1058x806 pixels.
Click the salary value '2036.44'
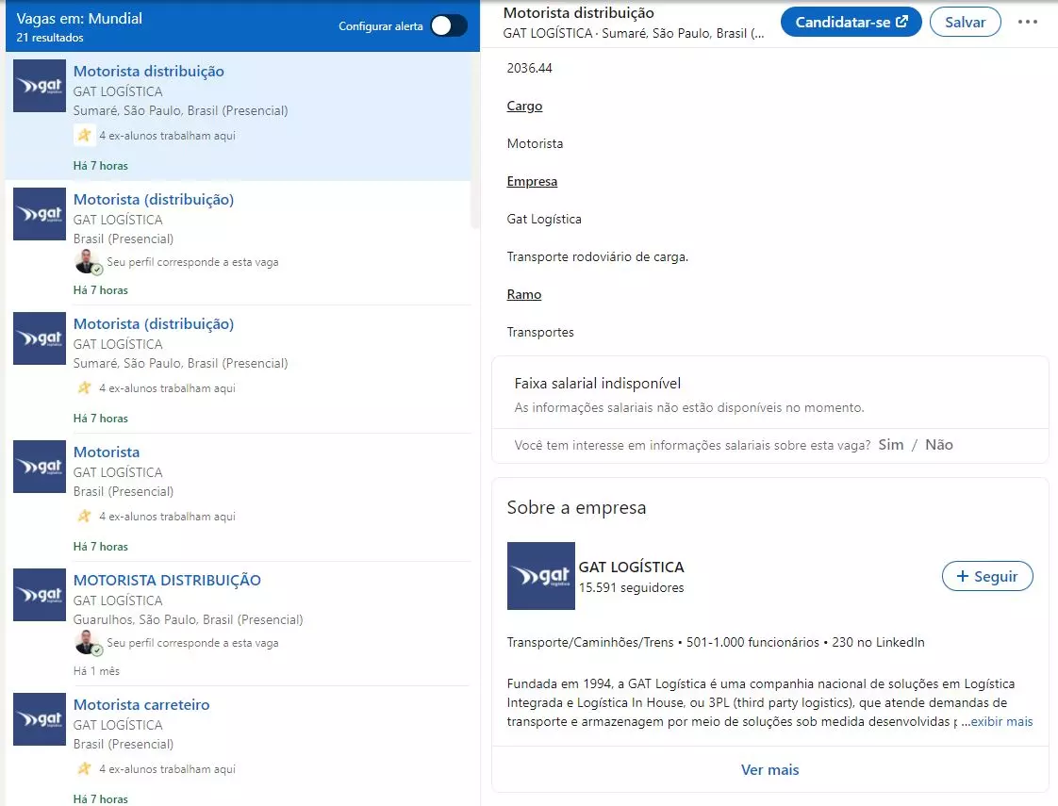(530, 68)
